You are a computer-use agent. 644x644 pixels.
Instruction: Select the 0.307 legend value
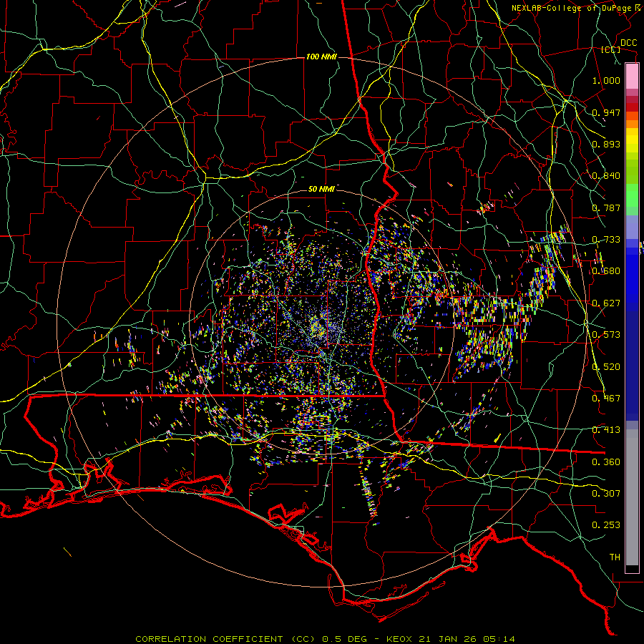[606, 494]
